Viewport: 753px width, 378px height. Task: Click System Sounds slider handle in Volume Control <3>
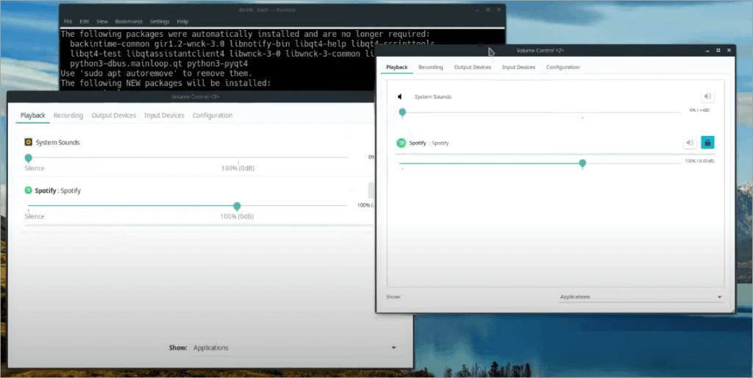pos(29,157)
